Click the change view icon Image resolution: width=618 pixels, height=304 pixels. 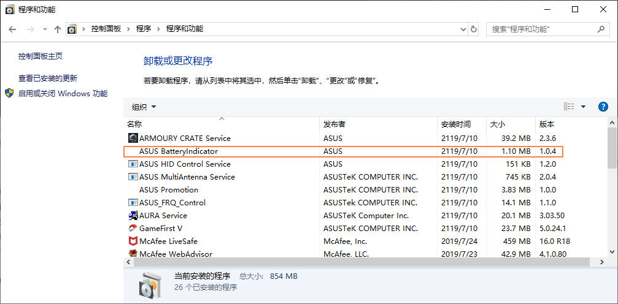point(569,106)
